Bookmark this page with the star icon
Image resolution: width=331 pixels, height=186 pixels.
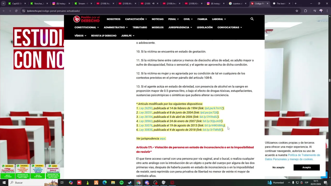(297, 11)
